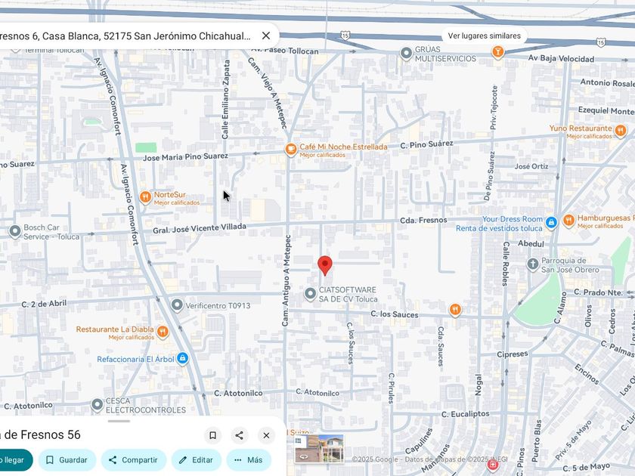Click the GRÚAS MULTISERVICIOS label
The image size is (635, 476).
[445, 54]
